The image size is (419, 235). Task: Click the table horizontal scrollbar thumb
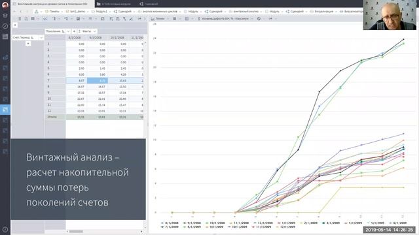coord(76,232)
